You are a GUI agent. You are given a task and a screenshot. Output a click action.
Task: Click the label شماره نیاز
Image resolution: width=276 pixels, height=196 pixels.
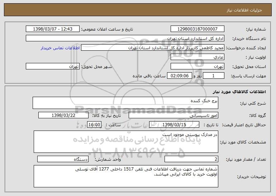(256, 29)
